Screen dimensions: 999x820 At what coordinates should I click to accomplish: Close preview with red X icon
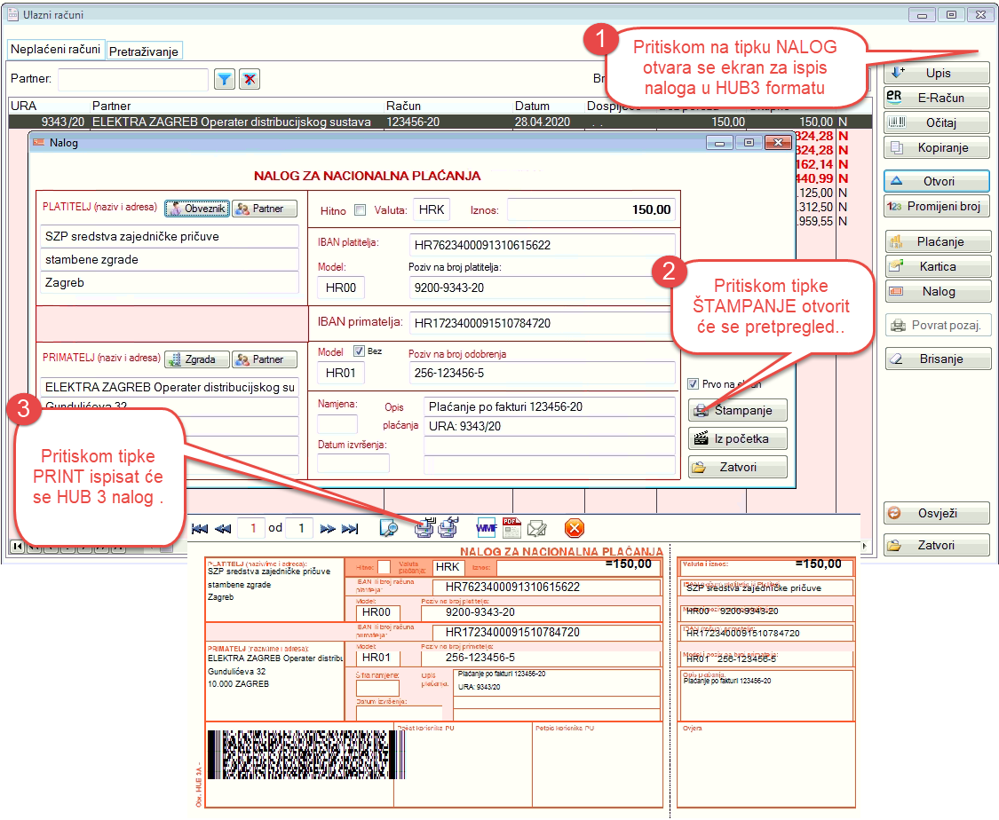(x=574, y=528)
